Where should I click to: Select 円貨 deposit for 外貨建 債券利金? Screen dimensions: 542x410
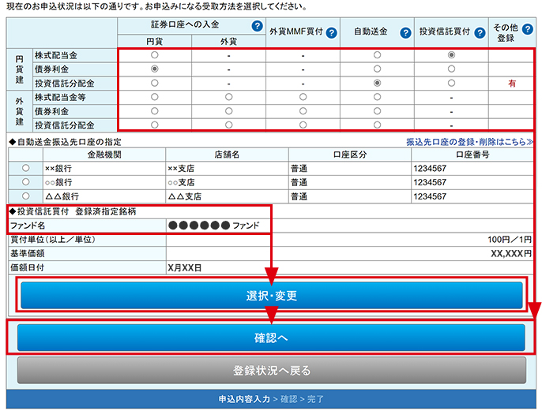[154, 111]
